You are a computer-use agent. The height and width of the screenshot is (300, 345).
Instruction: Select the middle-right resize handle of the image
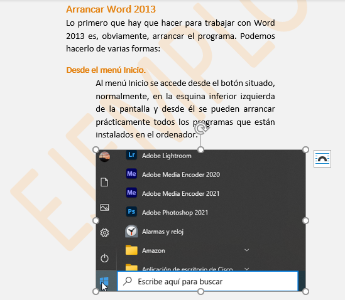(x=305, y=221)
